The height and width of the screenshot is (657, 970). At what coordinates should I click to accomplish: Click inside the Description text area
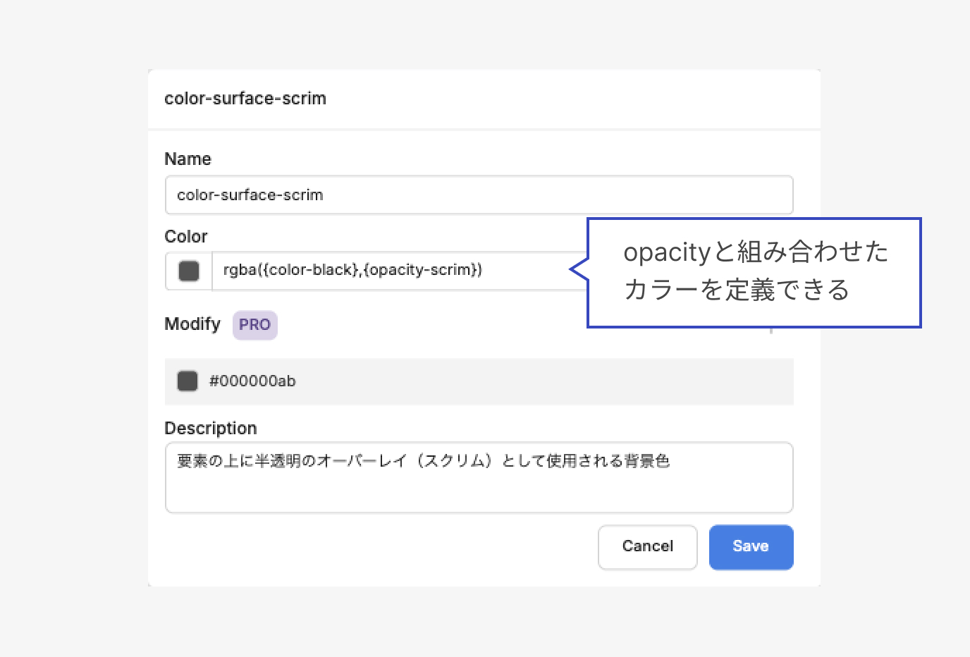point(479,490)
